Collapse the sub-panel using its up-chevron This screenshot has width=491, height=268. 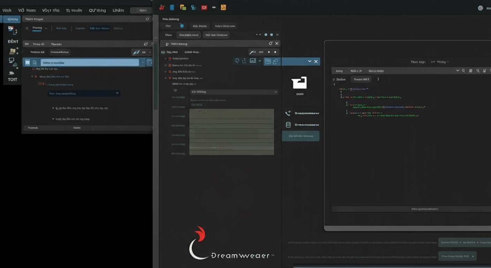tap(275, 92)
